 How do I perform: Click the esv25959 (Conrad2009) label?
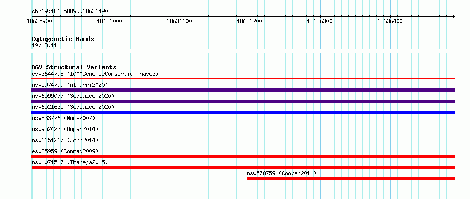tap(65, 151)
